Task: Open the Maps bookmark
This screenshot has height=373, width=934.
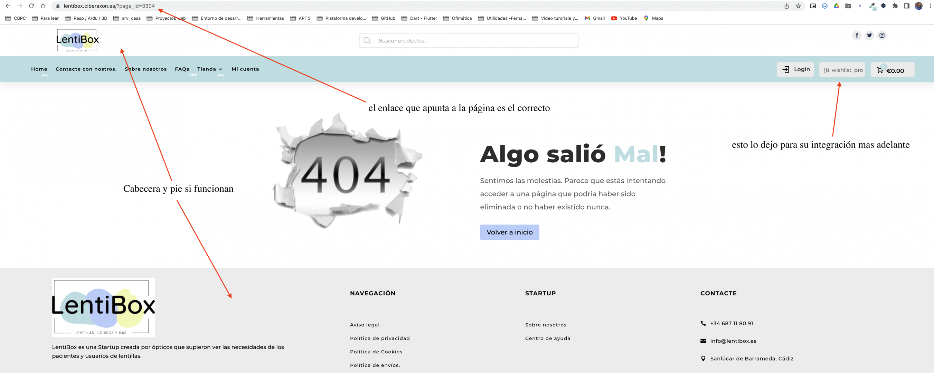Action: pos(653,18)
